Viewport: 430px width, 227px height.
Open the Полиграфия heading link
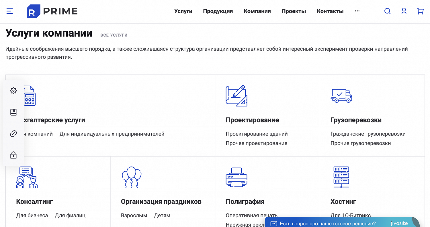click(245, 201)
